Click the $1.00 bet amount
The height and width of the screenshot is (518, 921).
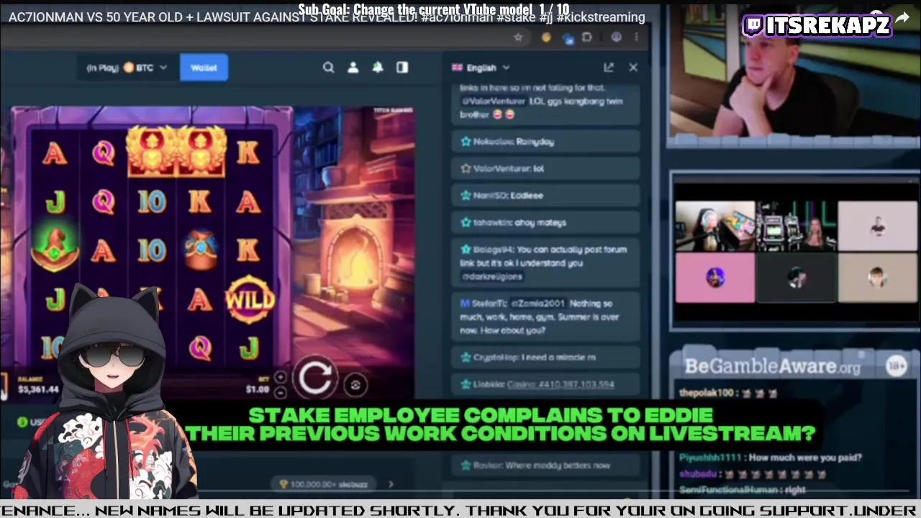coord(257,389)
